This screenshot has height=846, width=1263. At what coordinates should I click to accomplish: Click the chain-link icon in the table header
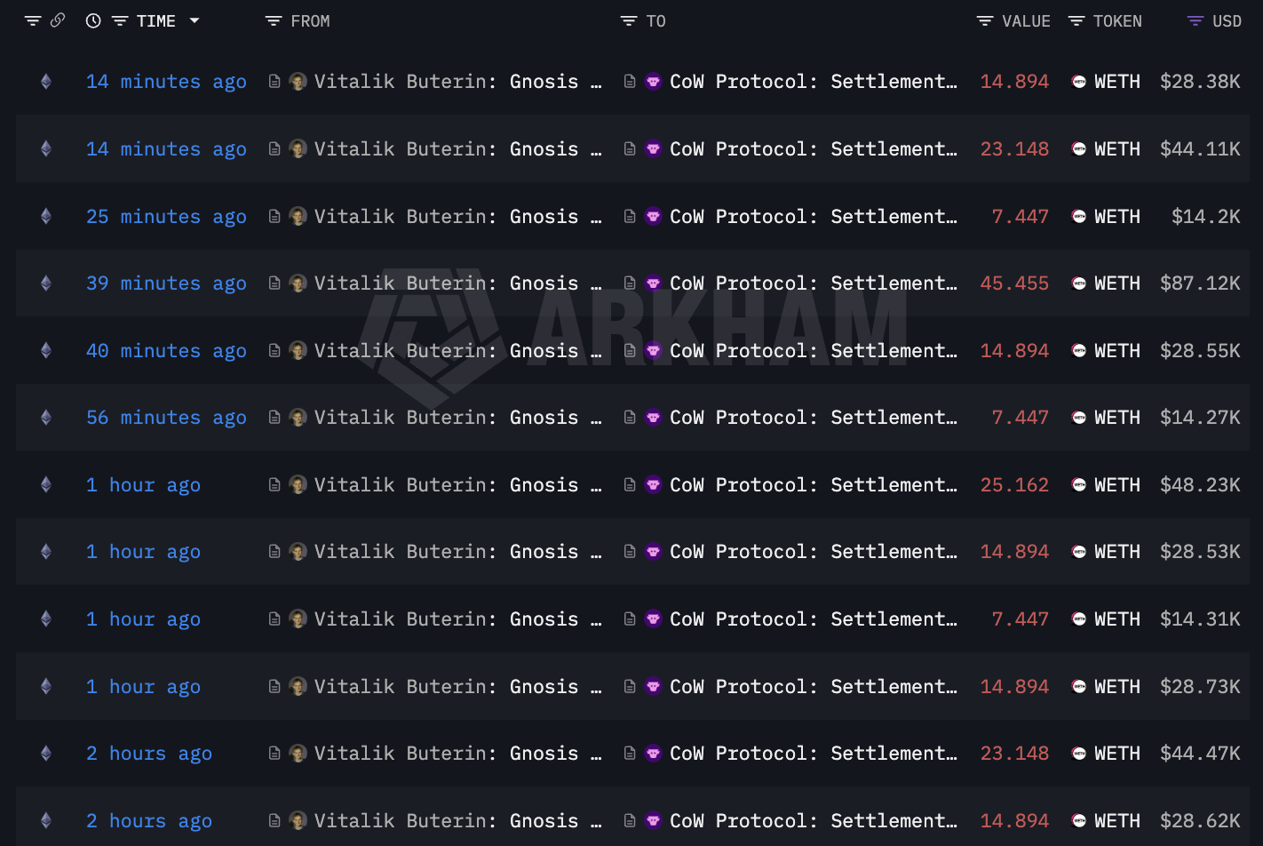coord(58,20)
